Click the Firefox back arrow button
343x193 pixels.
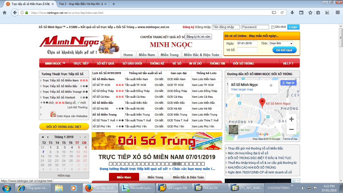15,13
